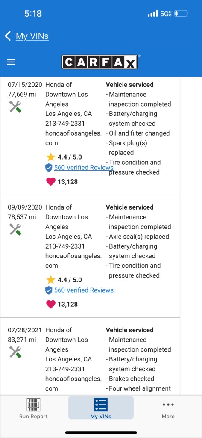Image resolution: width=202 pixels, height=438 pixels.
Task: Tap verified shield icon in second record
Action: [x=49, y=290]
